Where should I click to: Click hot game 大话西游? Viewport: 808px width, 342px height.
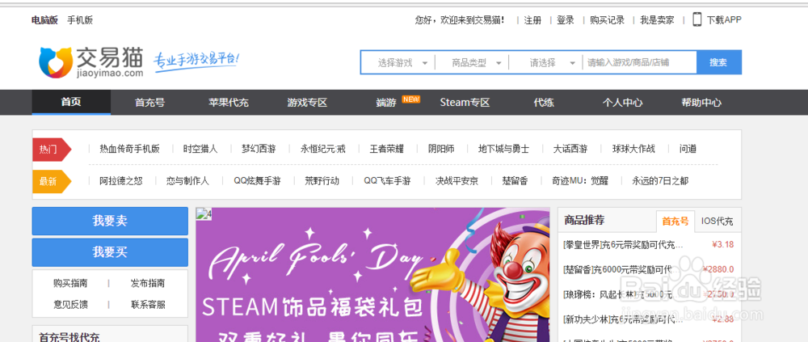click(x=570, y=149)
